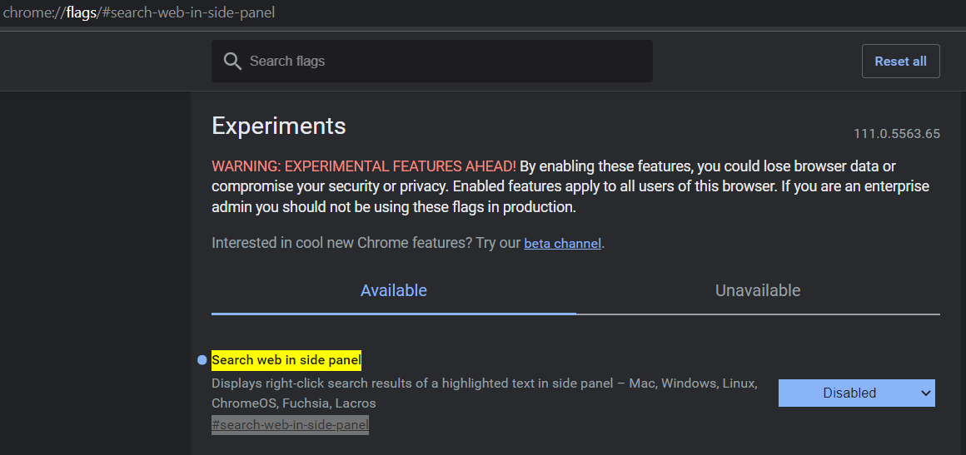Switch to the Available tab

(x=394, y=290)
